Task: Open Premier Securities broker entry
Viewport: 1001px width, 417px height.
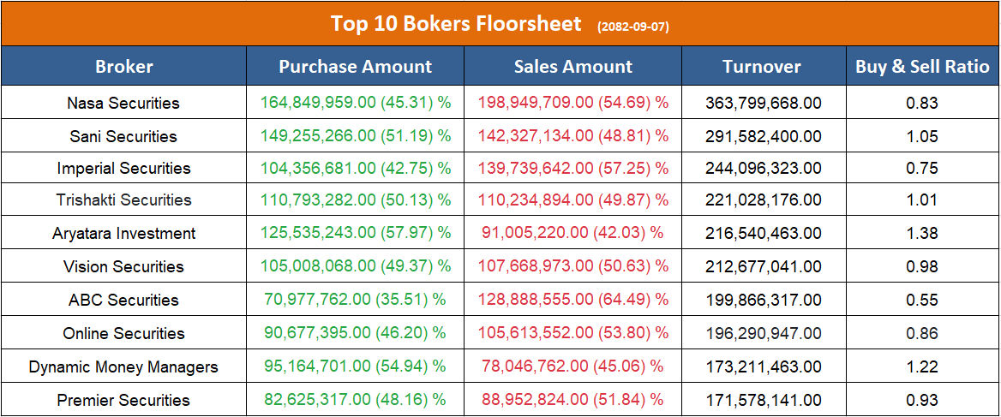Action: point(123,401)
